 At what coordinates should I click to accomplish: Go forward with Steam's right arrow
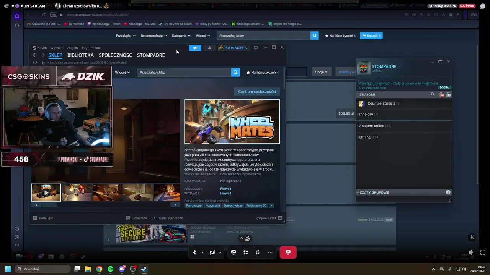click(x=42, y=55)
